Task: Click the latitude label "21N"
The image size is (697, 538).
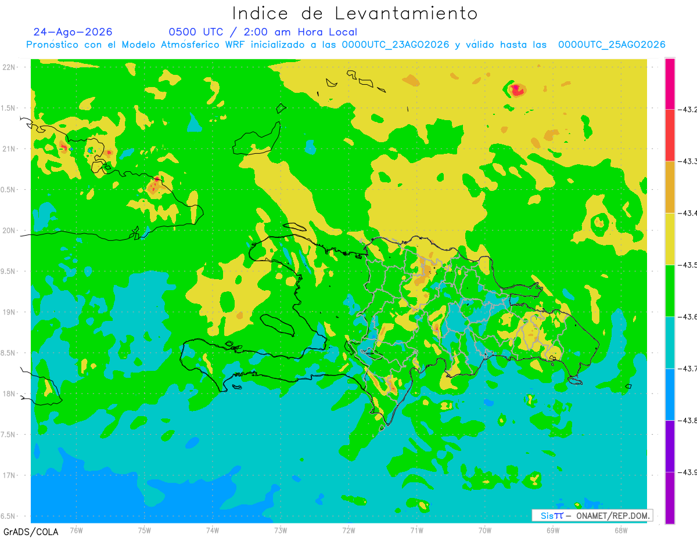Action: 10,149
